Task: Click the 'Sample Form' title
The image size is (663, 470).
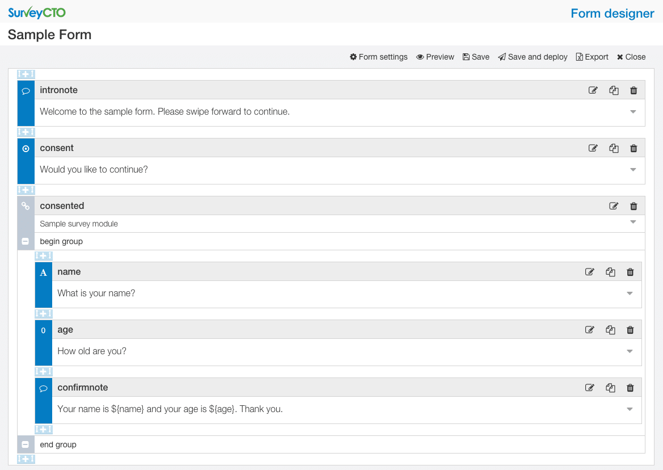Action: click(x=49, y=35)
